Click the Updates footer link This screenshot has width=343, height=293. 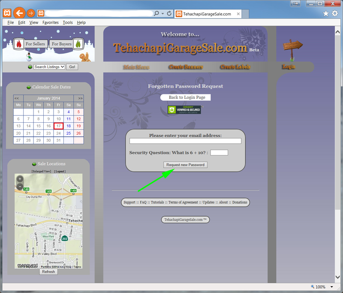(208, 202)
